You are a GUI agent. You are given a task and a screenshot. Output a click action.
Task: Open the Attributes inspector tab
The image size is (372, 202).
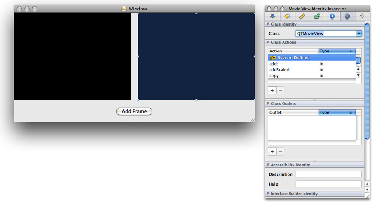pyautogui.click(x=272, y=16)
